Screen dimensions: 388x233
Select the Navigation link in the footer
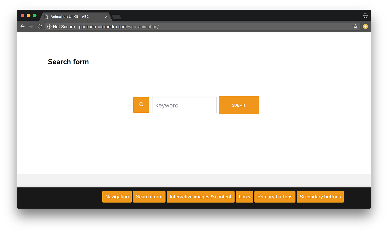click(x=117, y=197)
